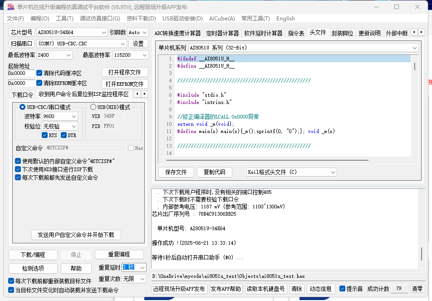Image resolution: width=432 pixels, height=301 pixels.
Task: Open the AiCube(A) menu
Action: coord(222,19)
